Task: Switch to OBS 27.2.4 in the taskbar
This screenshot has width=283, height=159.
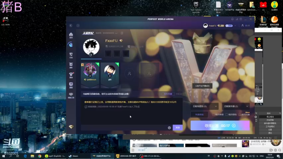Action: pyautogui.click(x=151, y=156)
